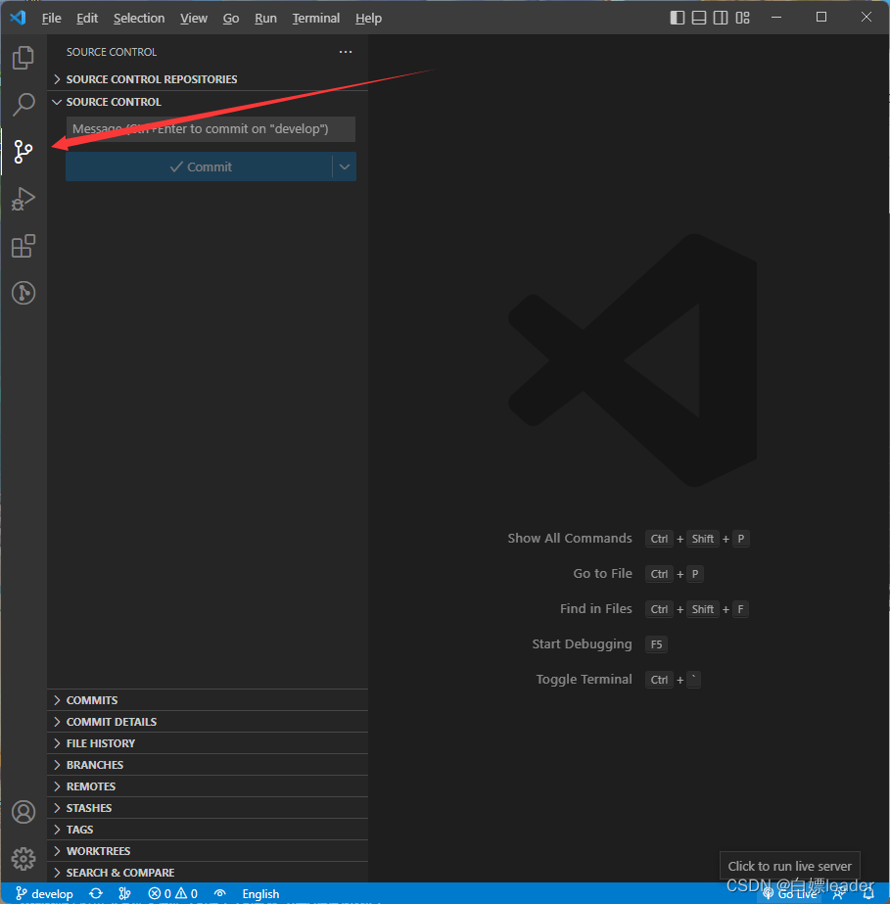Open the View menu

coord(194,19)
